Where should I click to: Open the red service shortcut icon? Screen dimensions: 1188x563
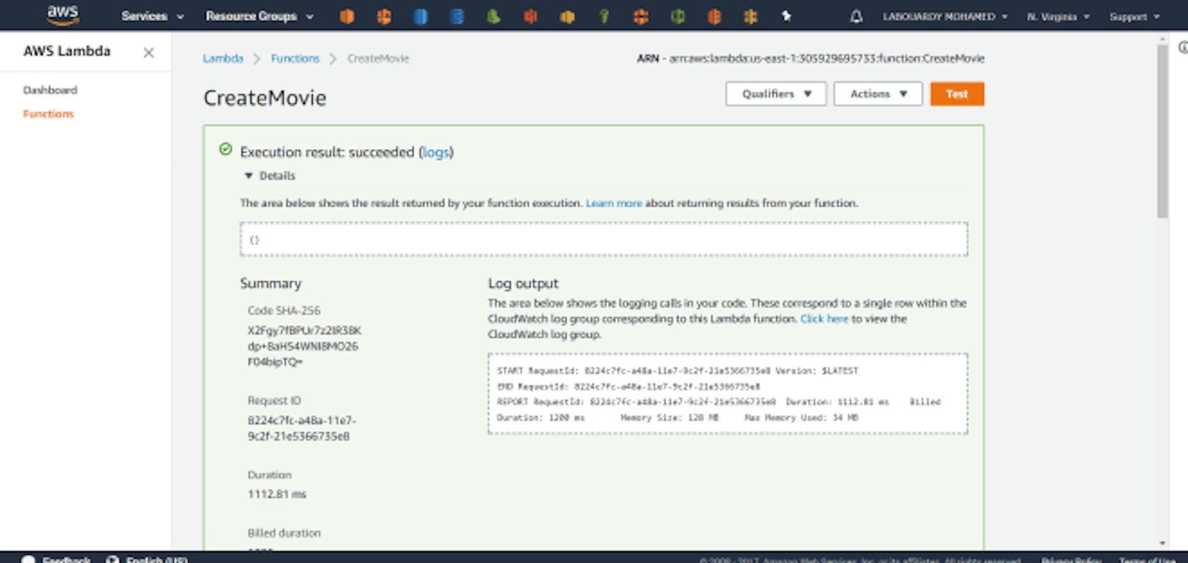(x=530, y=16)
